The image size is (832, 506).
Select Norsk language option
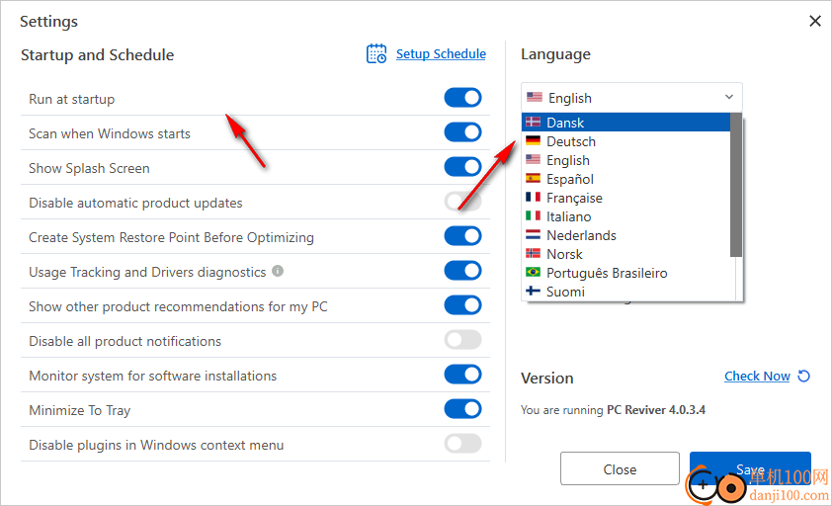tap(626, 254)
